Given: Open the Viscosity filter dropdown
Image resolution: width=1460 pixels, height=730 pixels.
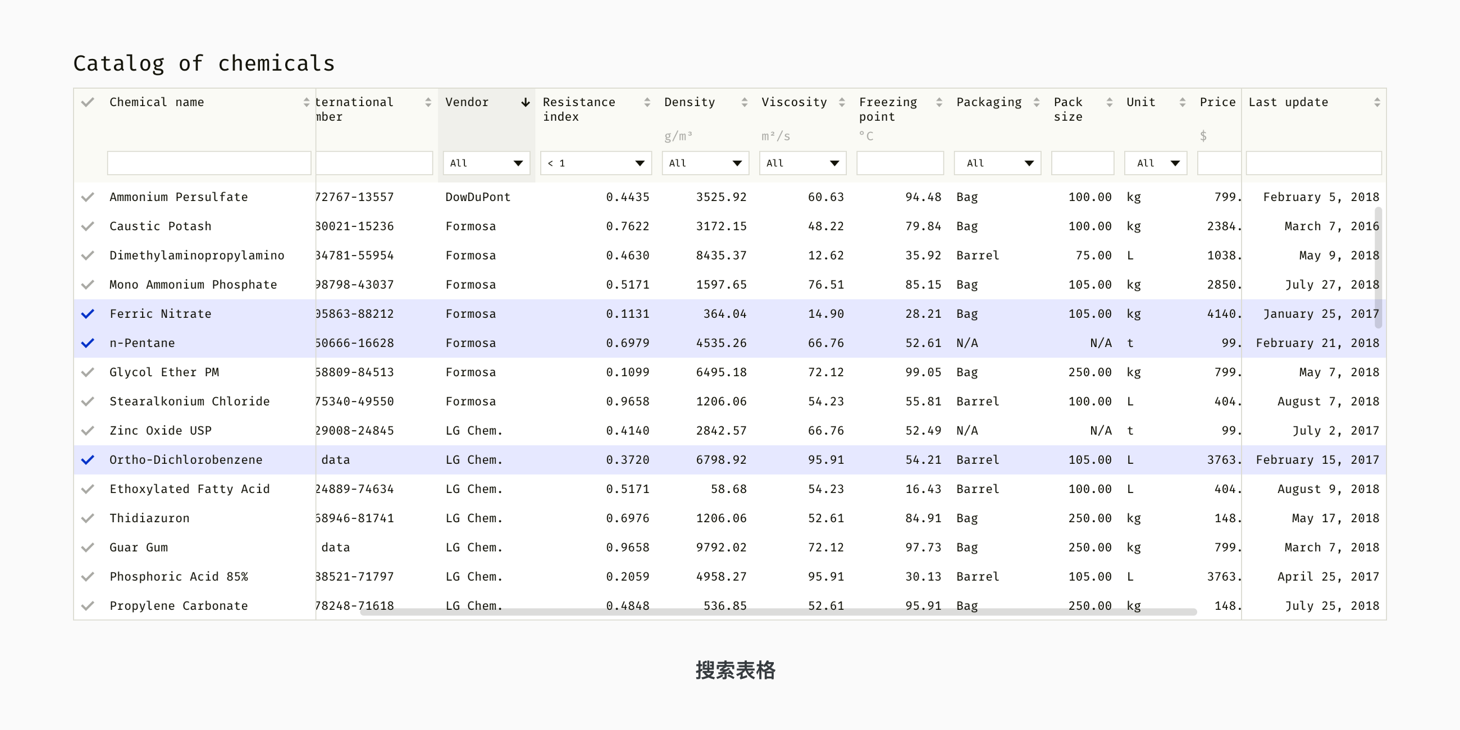Looking at the screenshot, I should point(803,163).
